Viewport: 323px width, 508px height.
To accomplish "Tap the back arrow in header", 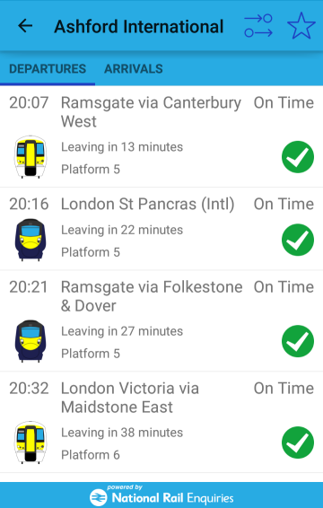I will [25, 26].
